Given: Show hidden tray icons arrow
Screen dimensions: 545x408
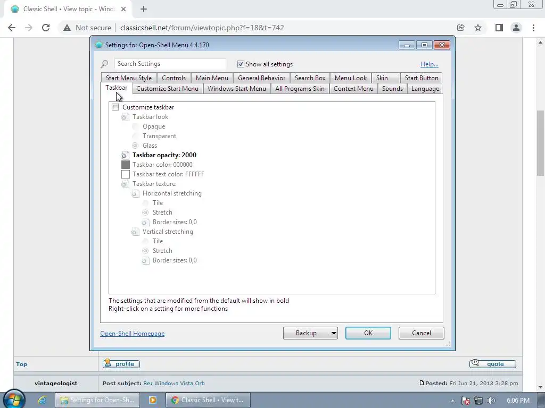Looking at the screenshot, I should pyautogui.click(x=452, y=401).
